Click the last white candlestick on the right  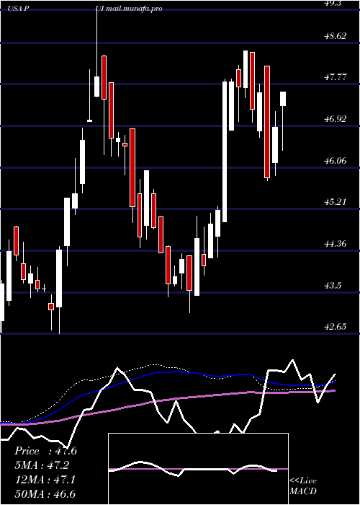pyautogui.click(x=283, y=99)
